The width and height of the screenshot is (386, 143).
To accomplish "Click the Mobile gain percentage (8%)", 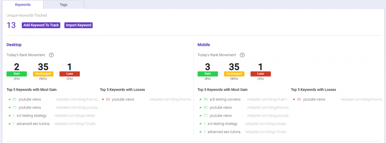I will click(208, 79).
